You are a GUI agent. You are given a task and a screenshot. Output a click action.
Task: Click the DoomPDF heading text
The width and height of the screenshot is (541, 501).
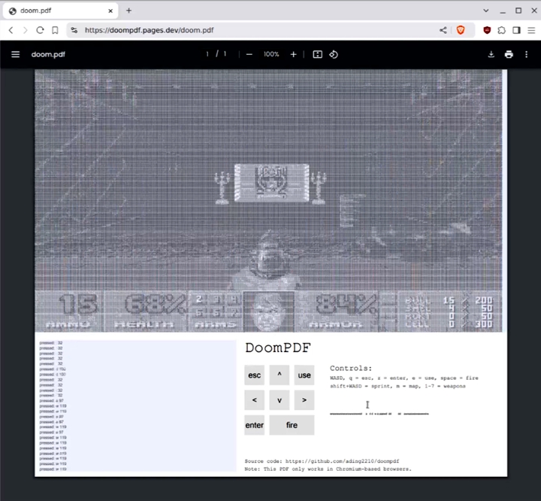[278, 348]
